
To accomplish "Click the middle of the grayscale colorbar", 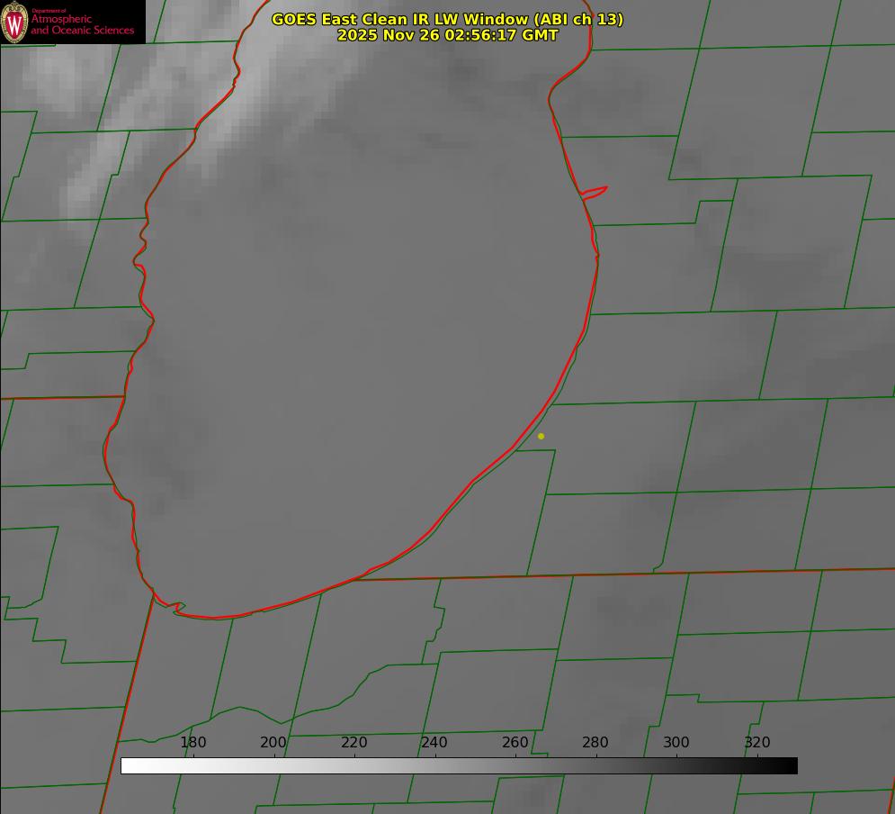I will pos(459,765).
